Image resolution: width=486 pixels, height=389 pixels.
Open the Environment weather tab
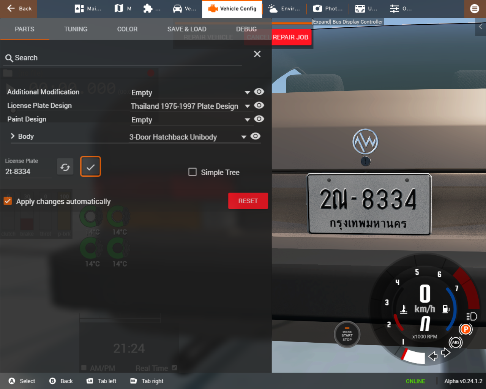[284, 9]
